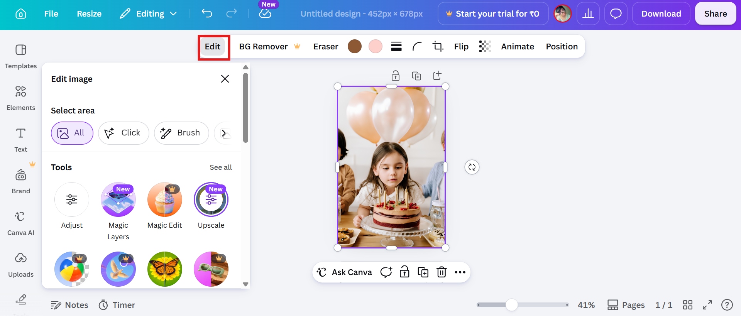Open More options three dots menu
The height and width of the screenshot is (316, 741).
tap(460, 272)
